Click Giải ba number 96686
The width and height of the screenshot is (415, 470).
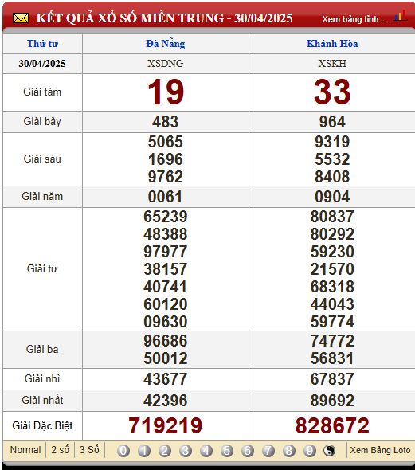coord(166,341)
